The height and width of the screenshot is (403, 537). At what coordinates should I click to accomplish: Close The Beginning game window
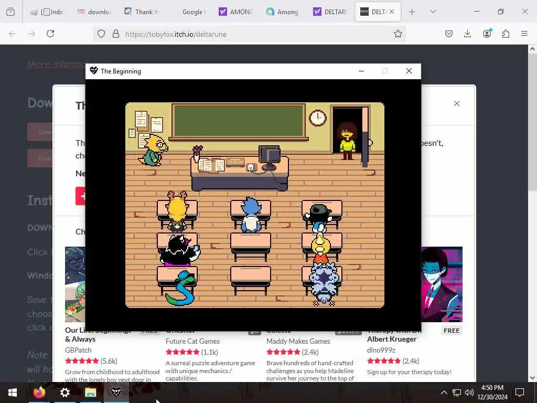click(x=409, y=71)
